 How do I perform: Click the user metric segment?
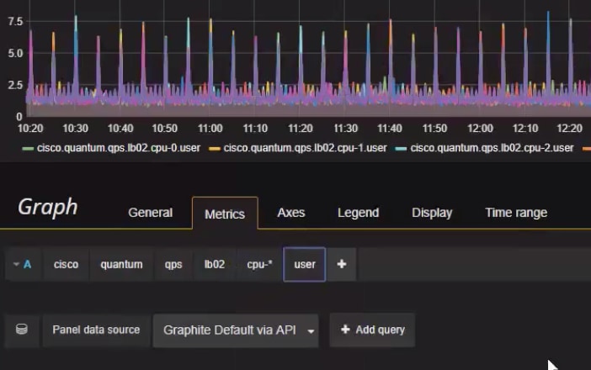[305, 264]
